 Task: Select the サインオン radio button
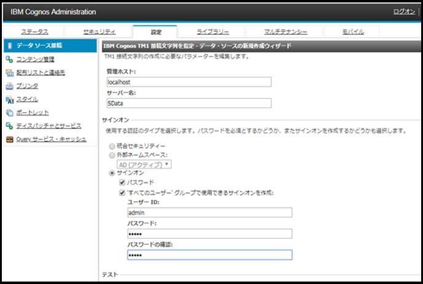click(x=112, y=173)
